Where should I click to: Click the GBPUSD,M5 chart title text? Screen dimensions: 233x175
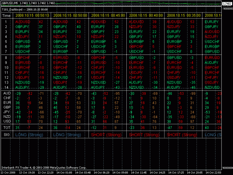coord(10,3)
